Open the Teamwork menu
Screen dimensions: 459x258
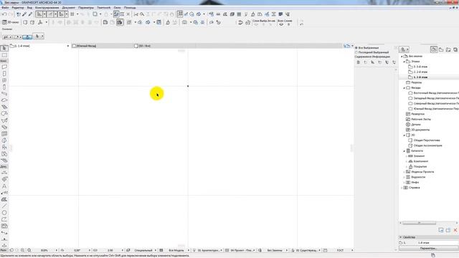[x=104, y=8]
